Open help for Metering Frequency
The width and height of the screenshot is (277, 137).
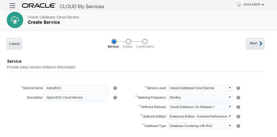point(238,98)
